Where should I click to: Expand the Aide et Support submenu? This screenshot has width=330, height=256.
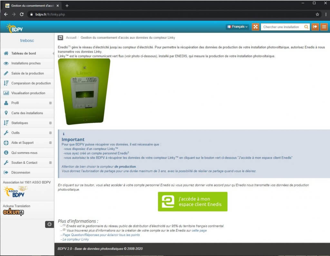(50, 143)
